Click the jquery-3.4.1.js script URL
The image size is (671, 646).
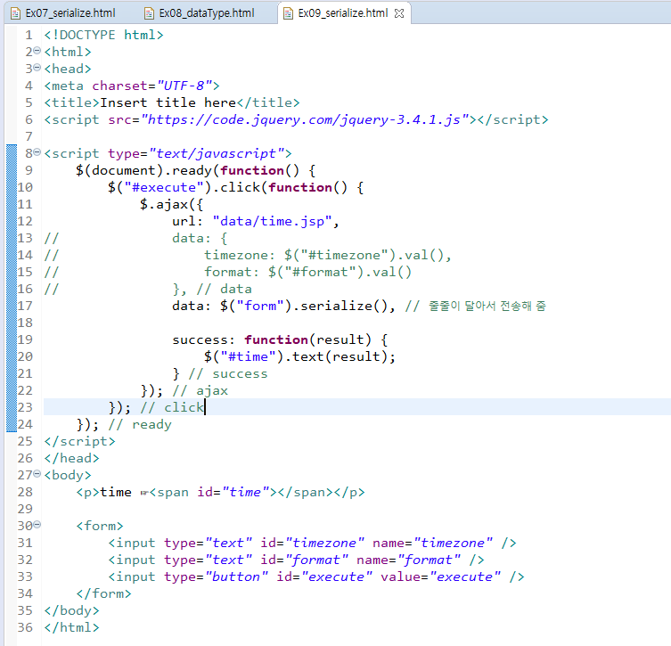click(305, 119)
